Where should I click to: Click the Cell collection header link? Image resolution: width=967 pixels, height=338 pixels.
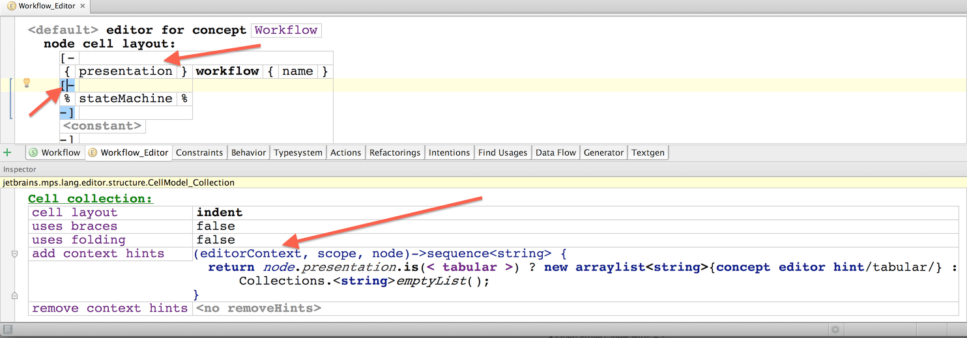point(90,199)
